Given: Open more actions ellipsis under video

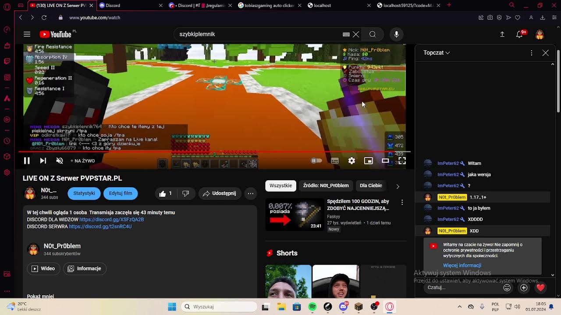Looking at the screenshot, I should click(x=250, y=193).
